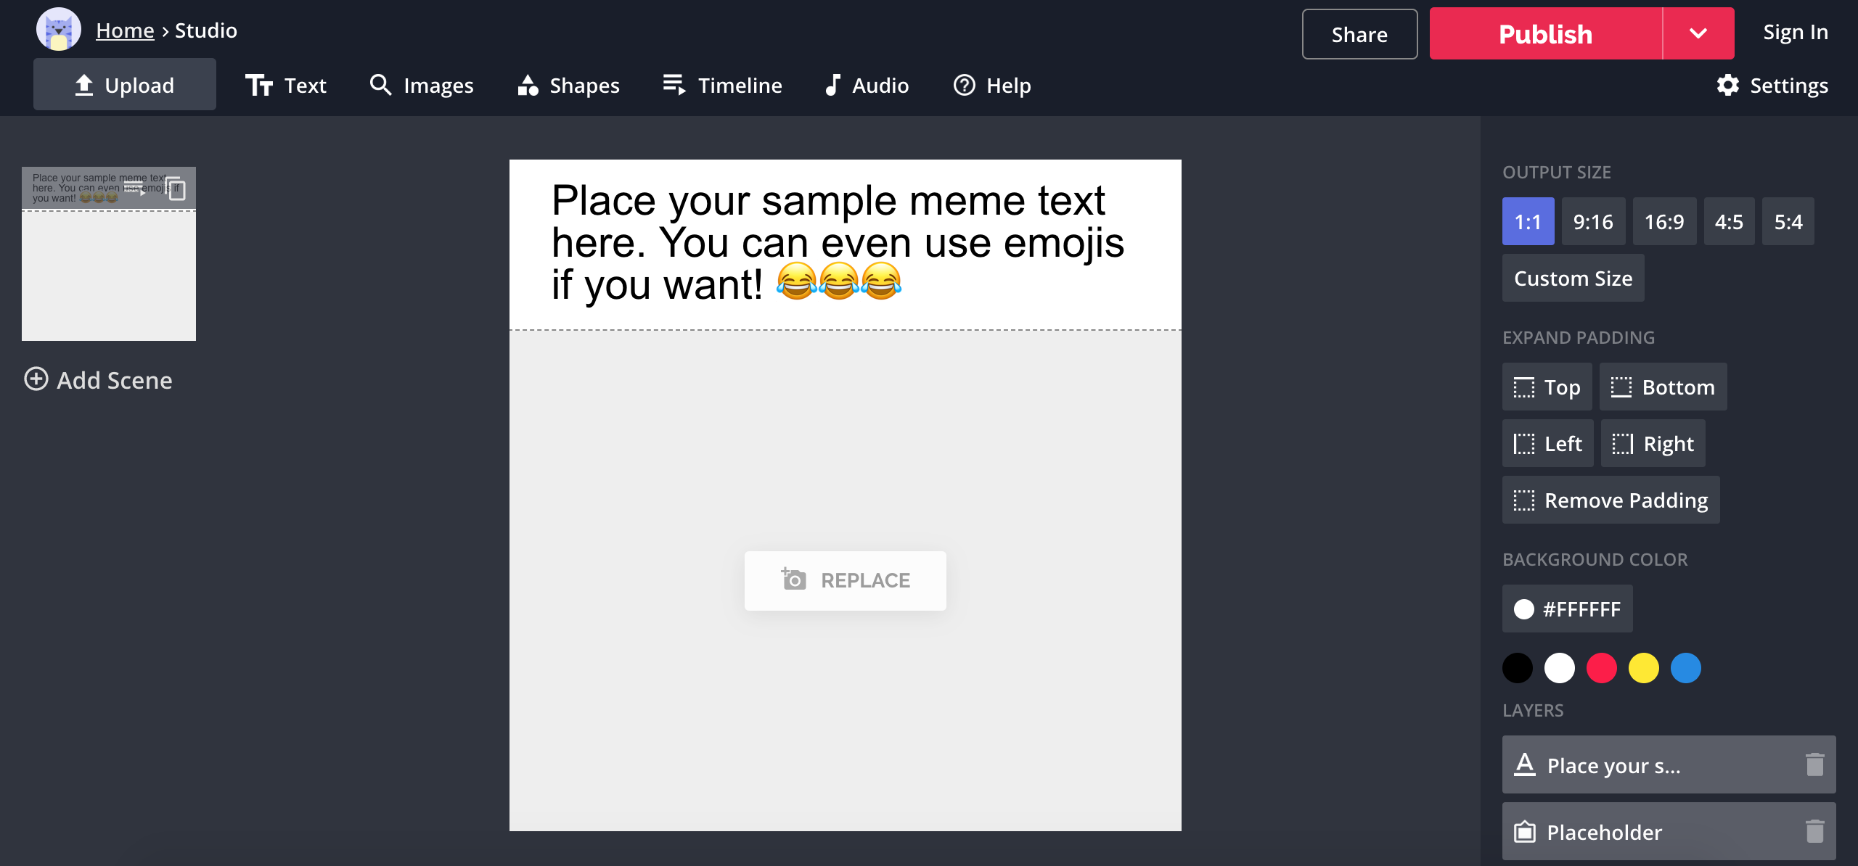The height and width of the screenshot is (866, 1858).
Task: Open the Shapes tool
Action: (568, 86)
